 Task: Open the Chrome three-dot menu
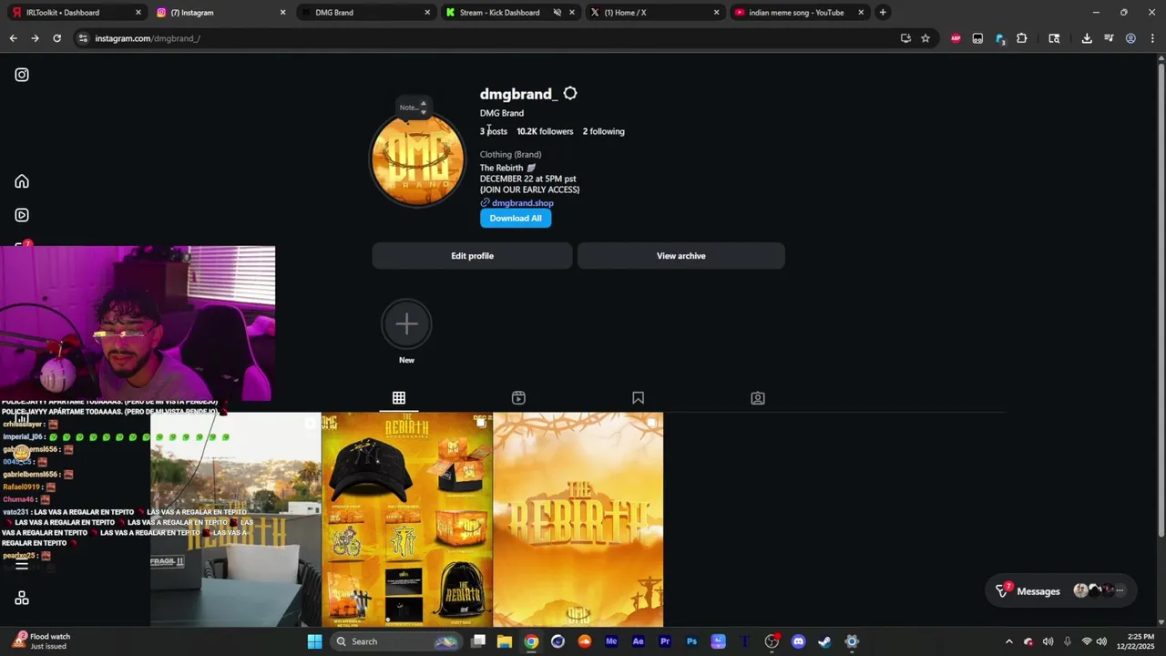coord(1151,38)
